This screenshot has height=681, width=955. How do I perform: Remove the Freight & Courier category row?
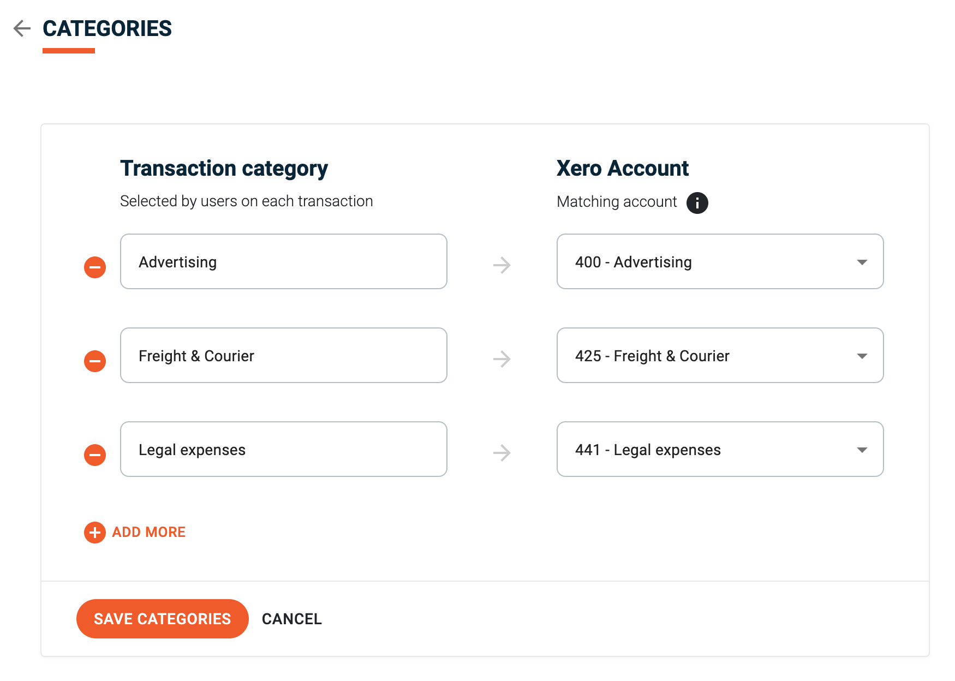coord(94,361)
